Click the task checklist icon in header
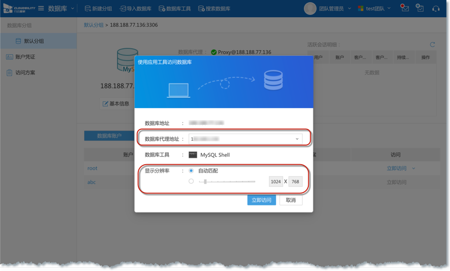The width and height of the screenshot is (450, 271). click(420, 8)
